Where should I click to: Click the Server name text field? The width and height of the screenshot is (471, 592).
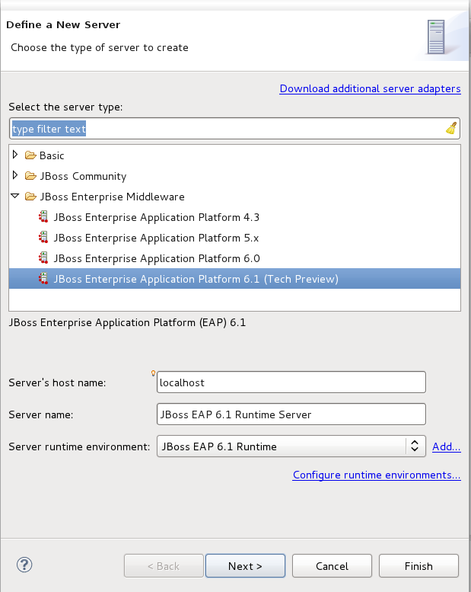point(290,414)
